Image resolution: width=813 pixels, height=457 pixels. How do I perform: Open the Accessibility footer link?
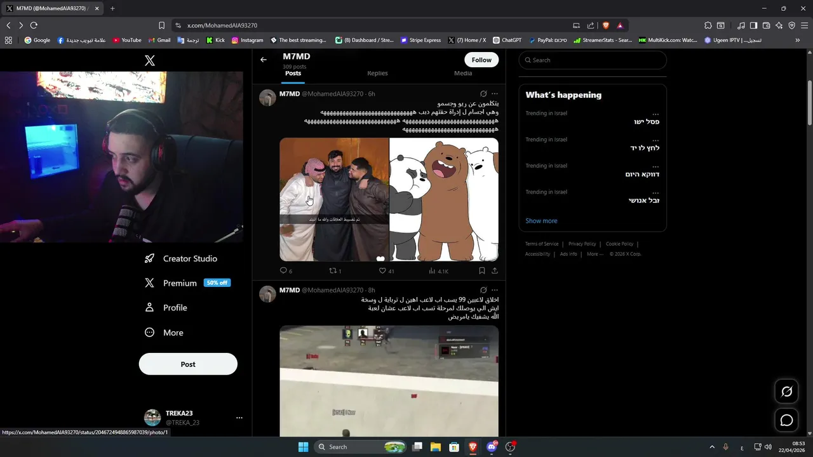tap(537, 254)
